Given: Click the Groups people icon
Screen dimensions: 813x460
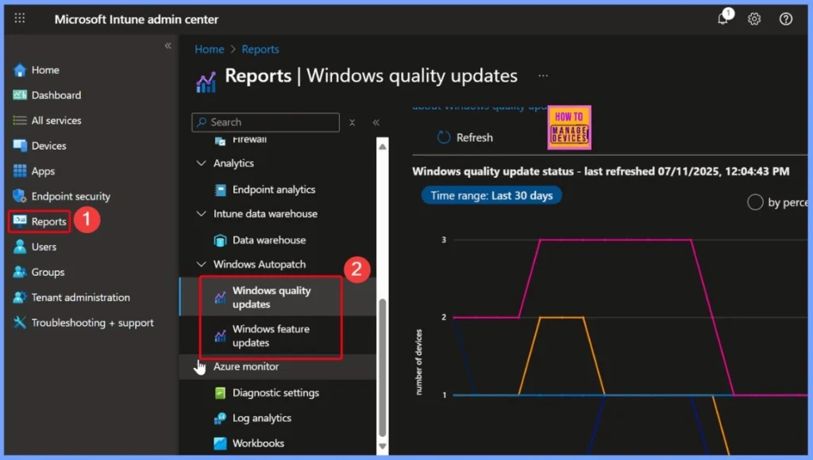Looking at the screenshot, I should pyautogui.click(x=20, y=272).
